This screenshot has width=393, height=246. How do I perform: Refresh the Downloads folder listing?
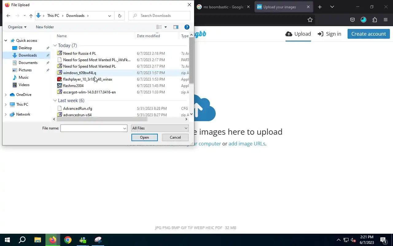tap(119, 16)
